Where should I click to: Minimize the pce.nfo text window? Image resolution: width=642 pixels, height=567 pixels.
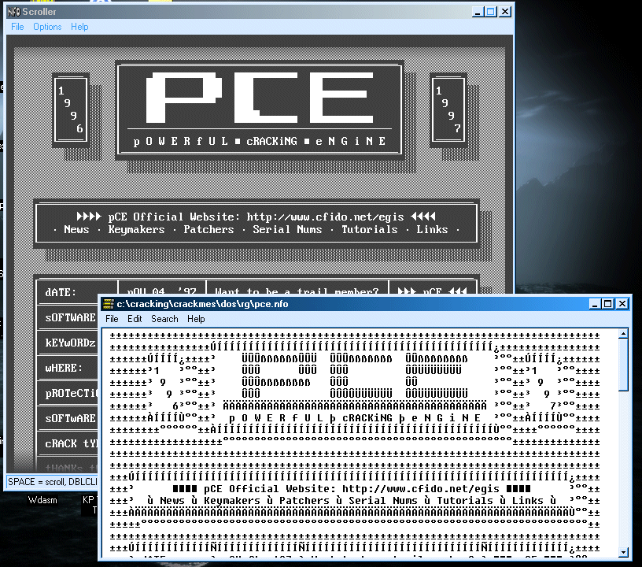[x=596, y=304]
